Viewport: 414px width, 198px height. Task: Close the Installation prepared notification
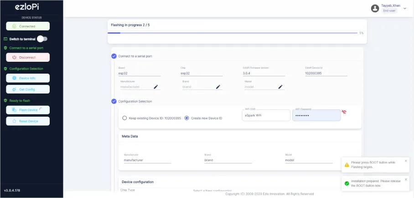(406, 179)
